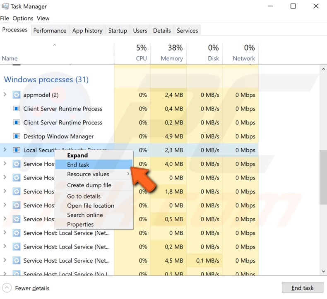This screenshot has height=299, width=327.
Task: Click the Task Manager title bar icon
Action: pyautogui.click(x=6, y=6)
